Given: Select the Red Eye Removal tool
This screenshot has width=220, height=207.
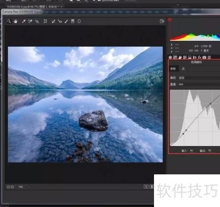Looking at the screenshot, I should click(60, 21).
